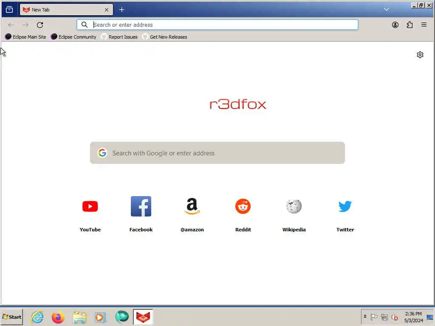Open Report Issues bookmark
Image resolution: width=435 pixels, height=326 pixels.
coord(119,37)
